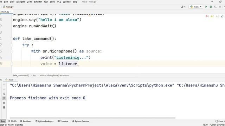The width and height of the screenshot is (225, 126).
Task: Collapse the try block in the gutter
Action: coord(11,45)
